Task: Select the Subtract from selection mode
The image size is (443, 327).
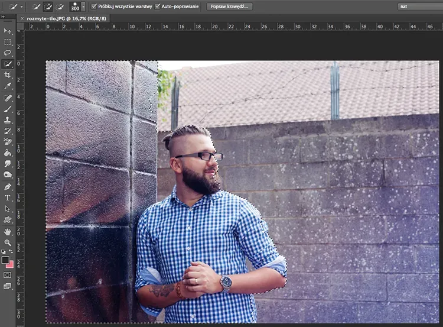Action: coord(60,7)
